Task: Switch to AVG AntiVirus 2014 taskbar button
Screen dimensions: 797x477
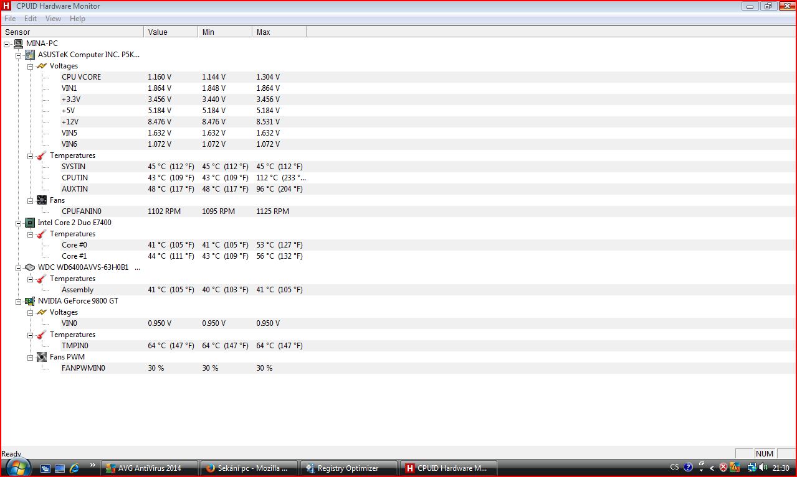Action: (150, 468)
